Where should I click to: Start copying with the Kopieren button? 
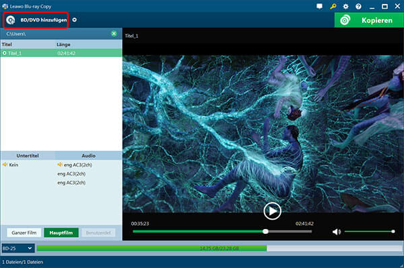pyautogui.click(x=369, y=20)
